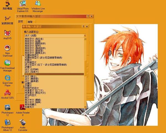This screenshot has width=166, height=133.
Task: Click language list scroll down arrow
Action: [85, 107]
